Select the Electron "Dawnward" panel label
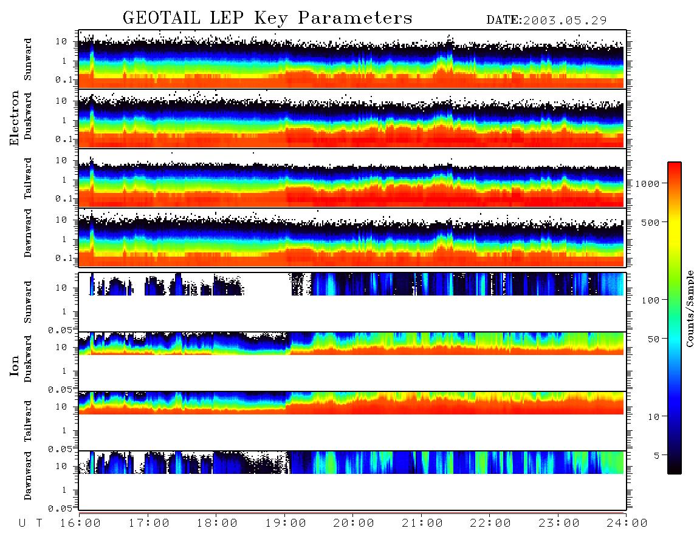Screen dimensions: 694x534 pyautogui.click(x=28, y=234)
